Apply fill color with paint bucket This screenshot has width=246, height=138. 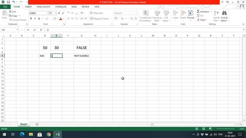click(55, 19)
